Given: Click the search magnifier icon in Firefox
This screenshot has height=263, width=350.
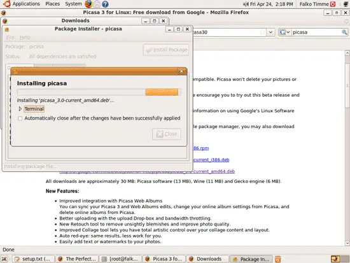Looking at the screenshot, I should (344, 32).
